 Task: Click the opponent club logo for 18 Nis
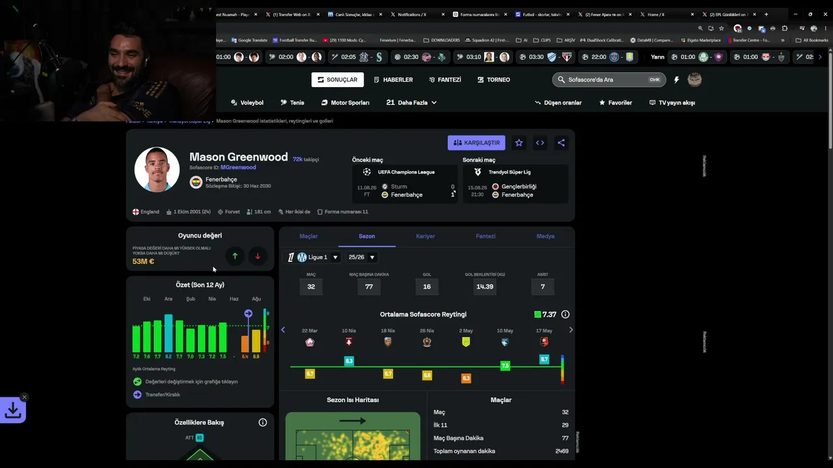(388, 342)
